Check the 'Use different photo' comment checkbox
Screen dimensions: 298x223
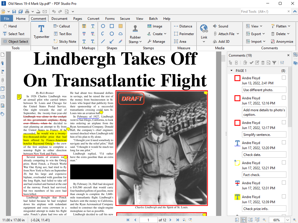(284, 78)
